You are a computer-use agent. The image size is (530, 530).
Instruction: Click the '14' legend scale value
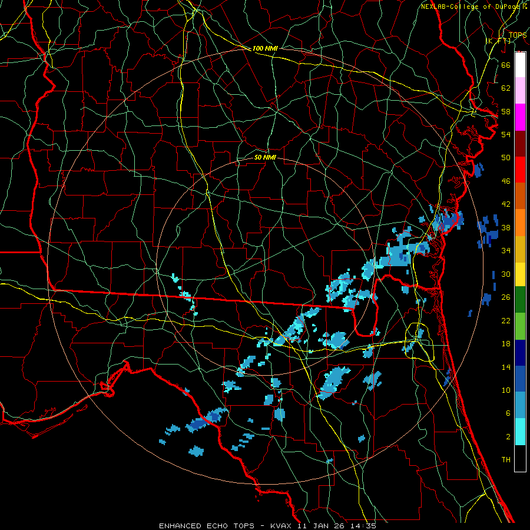506,367
